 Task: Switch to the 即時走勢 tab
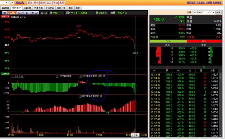coord(16,8)
